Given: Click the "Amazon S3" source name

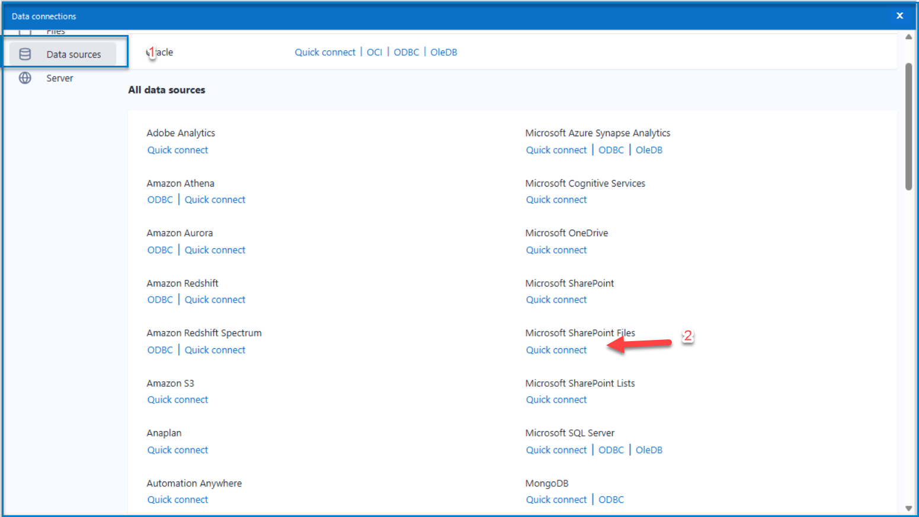Looking at the screenshot, I should coord(170,384).
